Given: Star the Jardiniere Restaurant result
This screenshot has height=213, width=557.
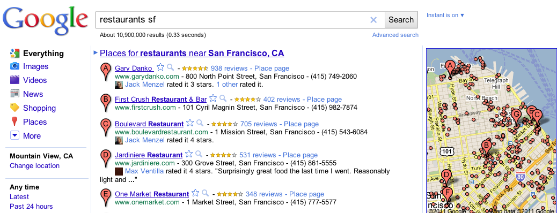Looking at the screenshot, I should (x=189, y=154).
